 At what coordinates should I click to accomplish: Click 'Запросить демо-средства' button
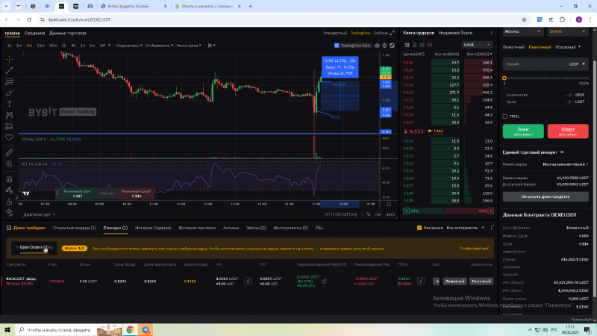coord(546,196)
